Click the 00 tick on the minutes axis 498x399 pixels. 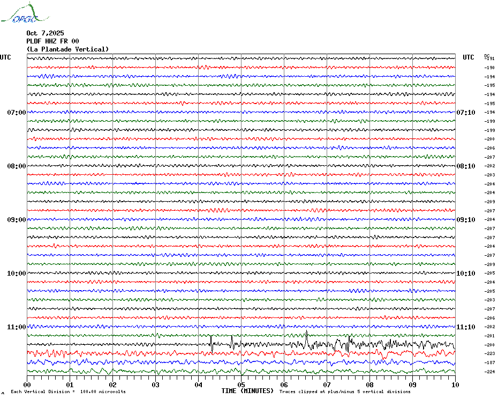[27, 385]
